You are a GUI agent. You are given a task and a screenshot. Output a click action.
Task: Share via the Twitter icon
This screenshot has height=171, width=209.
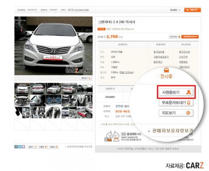coord(20,147)
